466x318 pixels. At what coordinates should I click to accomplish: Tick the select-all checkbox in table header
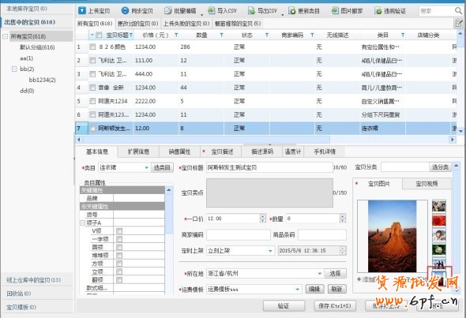click(99, 35)
